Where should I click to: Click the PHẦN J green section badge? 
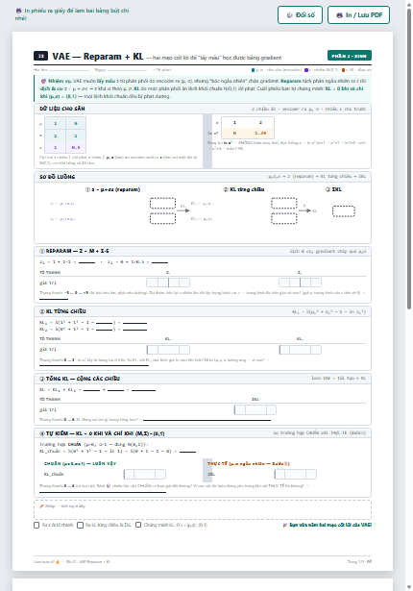click(x=350, y=56)
